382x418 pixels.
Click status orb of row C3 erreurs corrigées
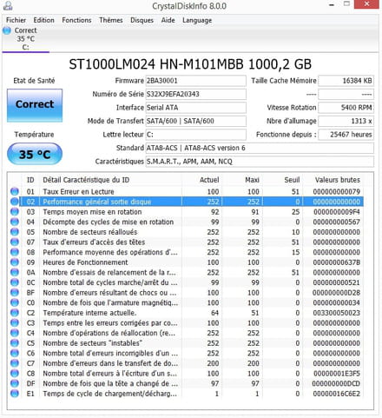[x=15, y=322]
